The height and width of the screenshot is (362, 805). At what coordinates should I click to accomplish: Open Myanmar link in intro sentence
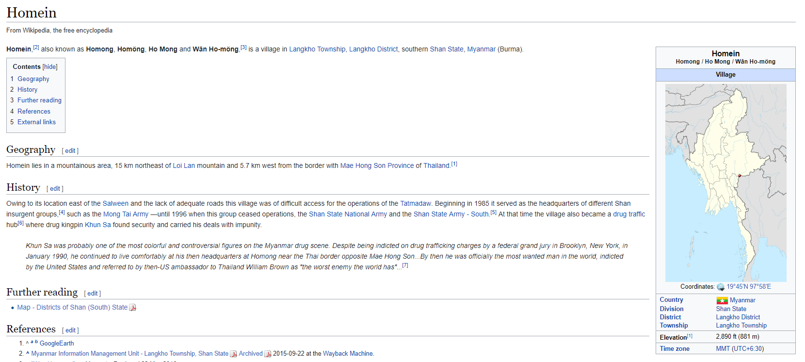coord(482,49)
